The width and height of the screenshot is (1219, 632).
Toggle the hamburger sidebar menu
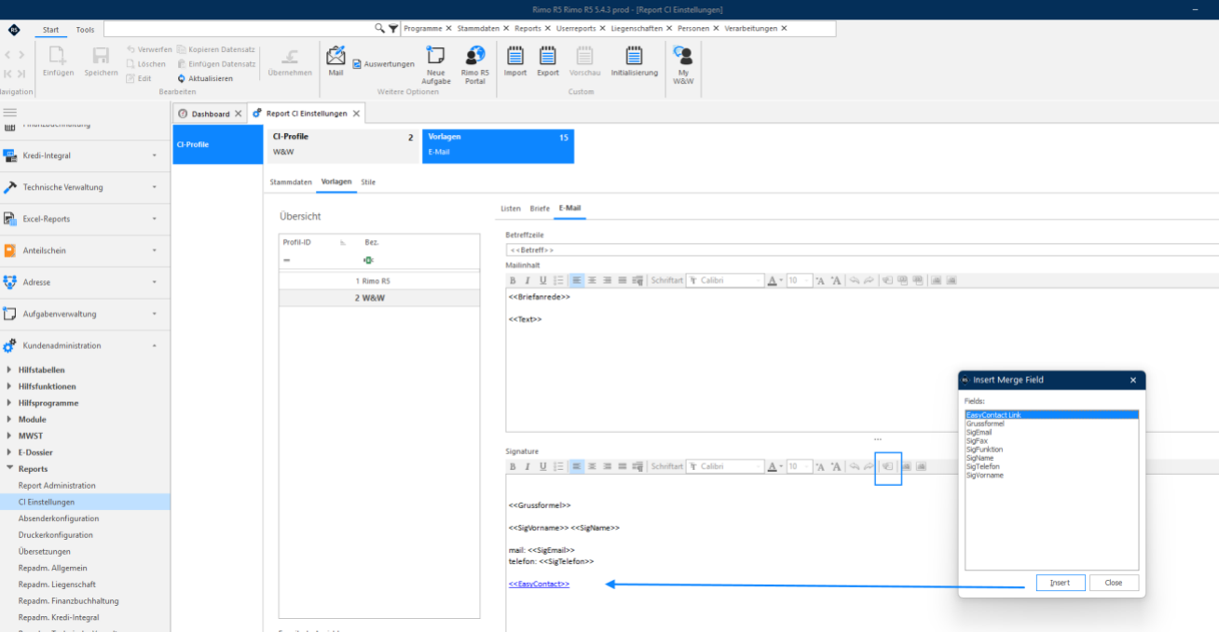coord(10,112)
